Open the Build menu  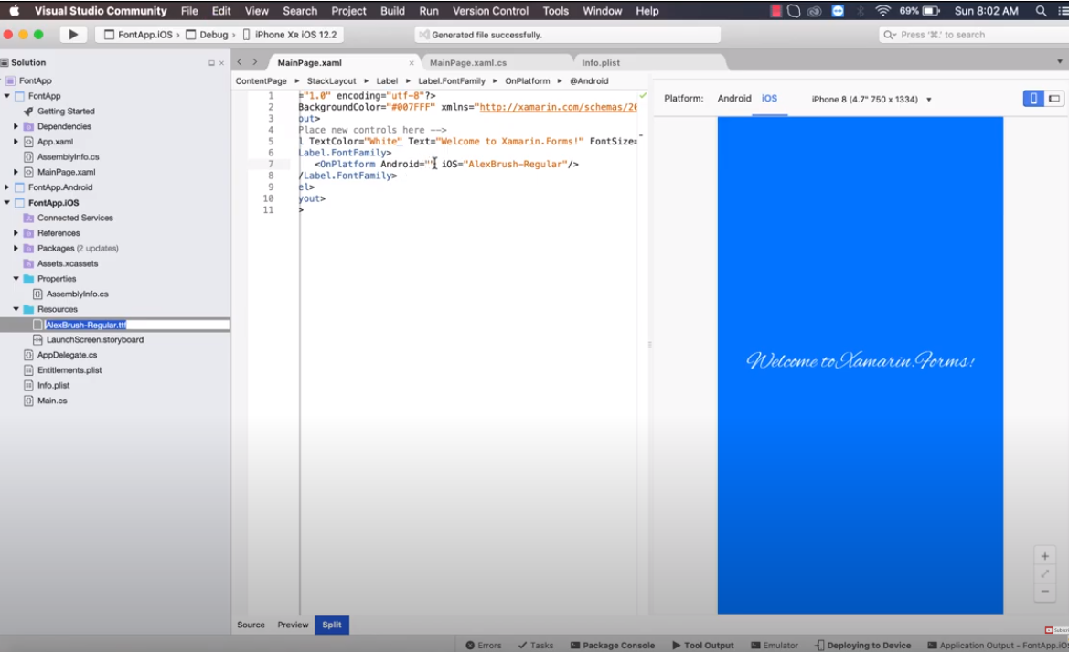coord(392,11)
